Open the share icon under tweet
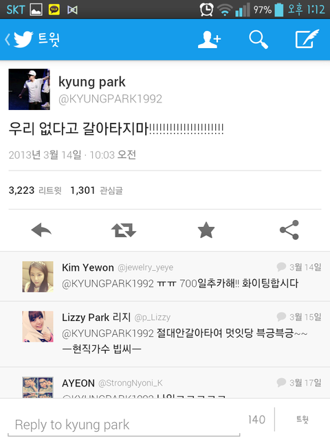The height and width of the screenshot is (440, 330). coord(289,230)
